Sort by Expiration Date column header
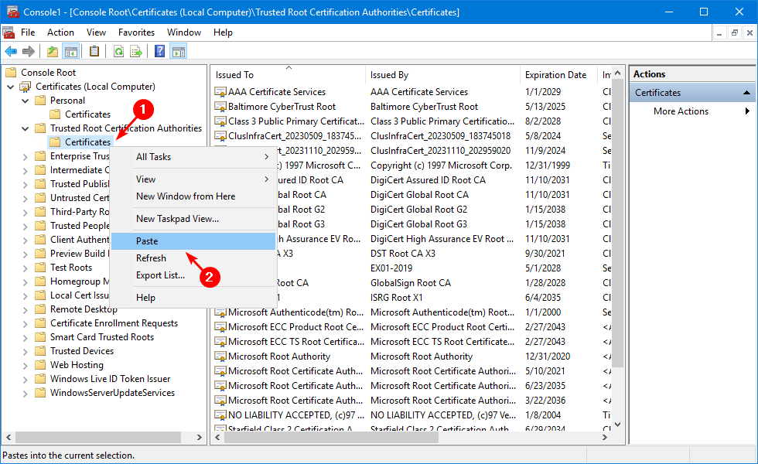 (x=555, y=75)
